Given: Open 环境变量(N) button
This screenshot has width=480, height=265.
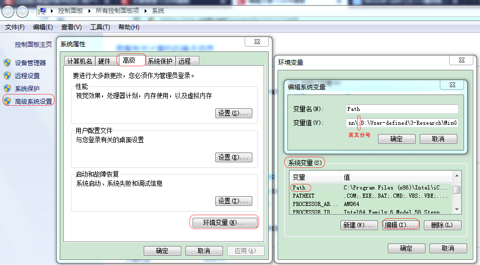Looking at the screenshot, I should click(x=225, y=222).
